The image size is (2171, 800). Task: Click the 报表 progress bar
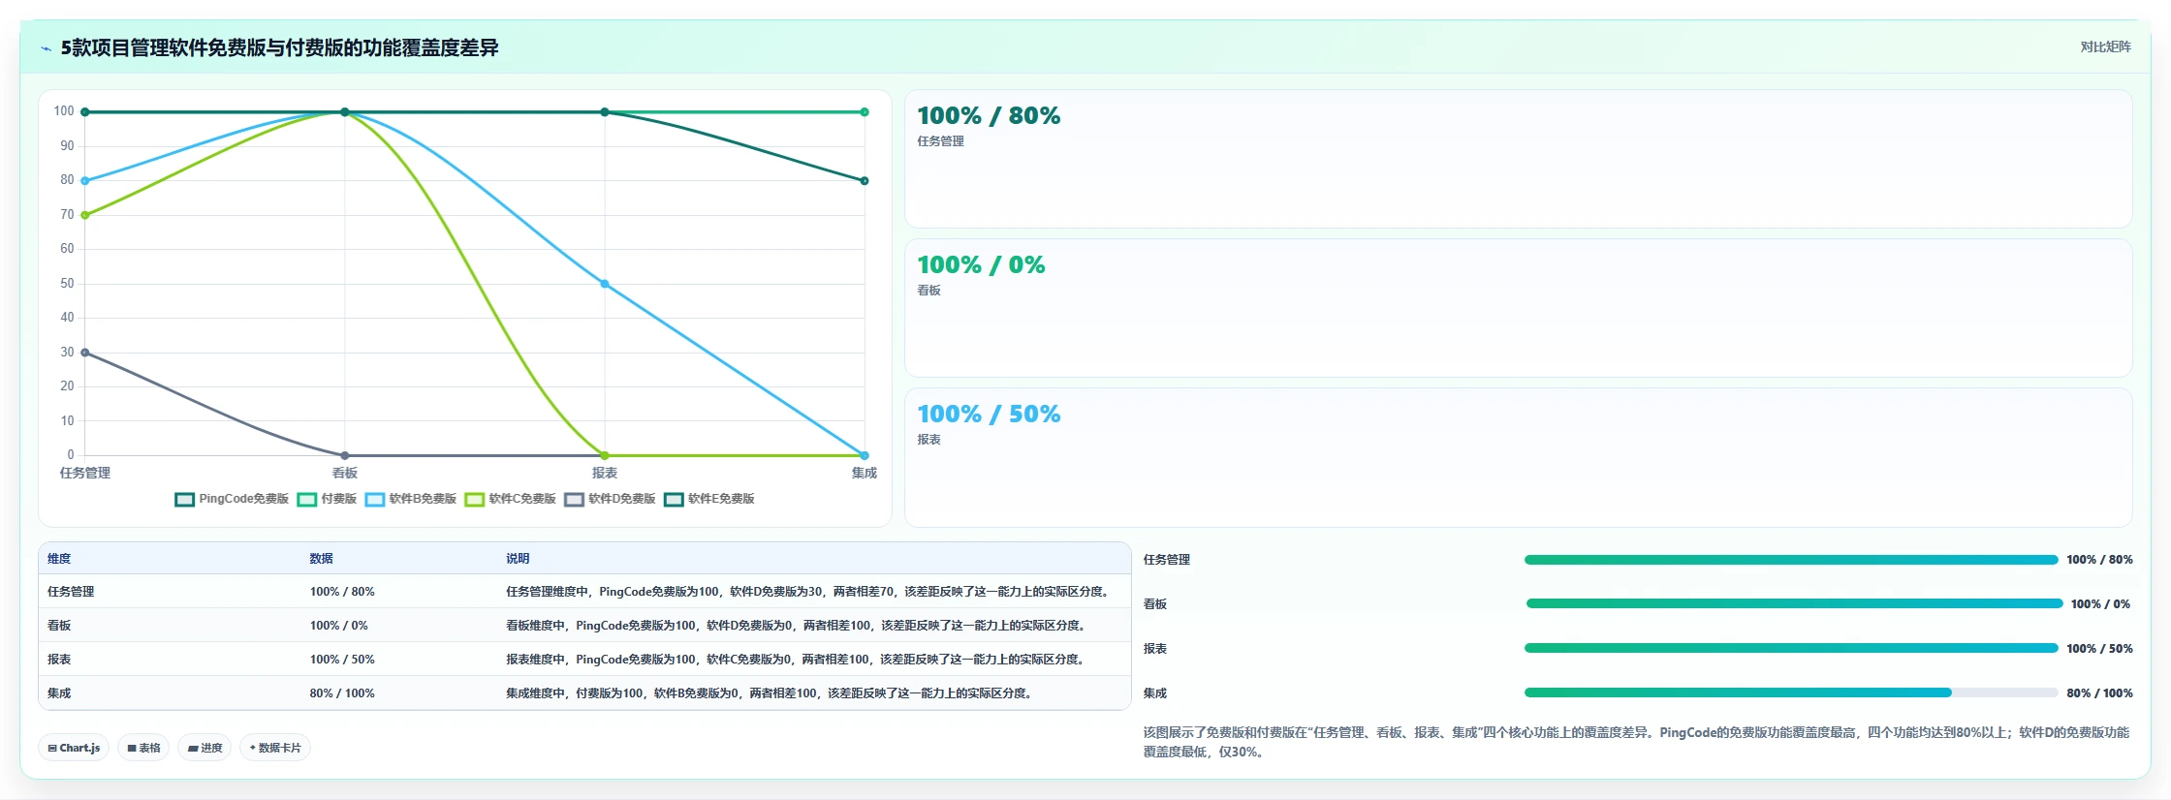(1791, 648)
